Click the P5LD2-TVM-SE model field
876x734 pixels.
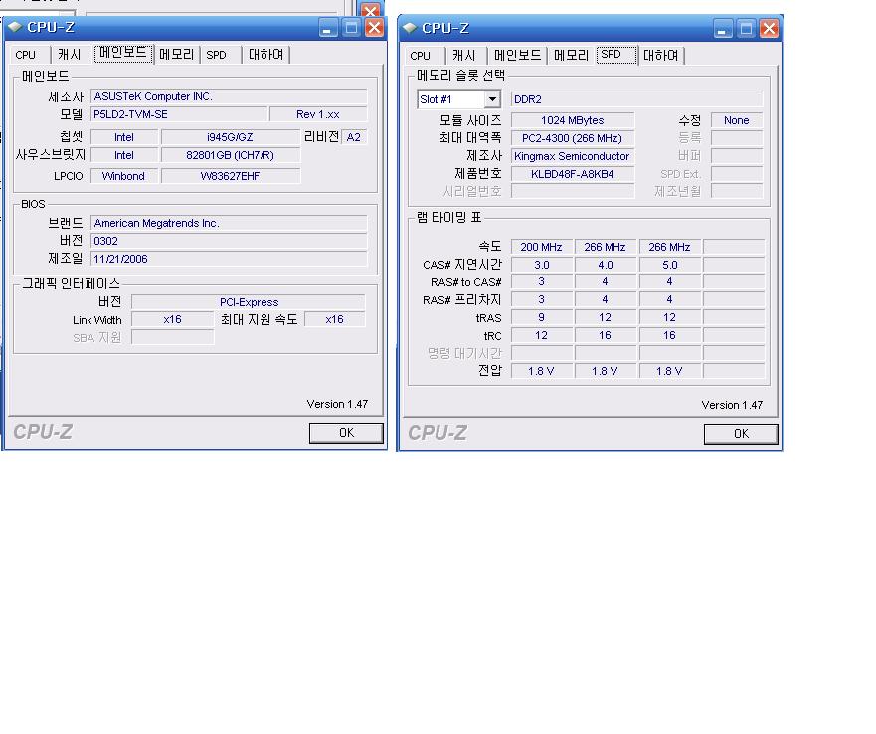click(179, 114)
